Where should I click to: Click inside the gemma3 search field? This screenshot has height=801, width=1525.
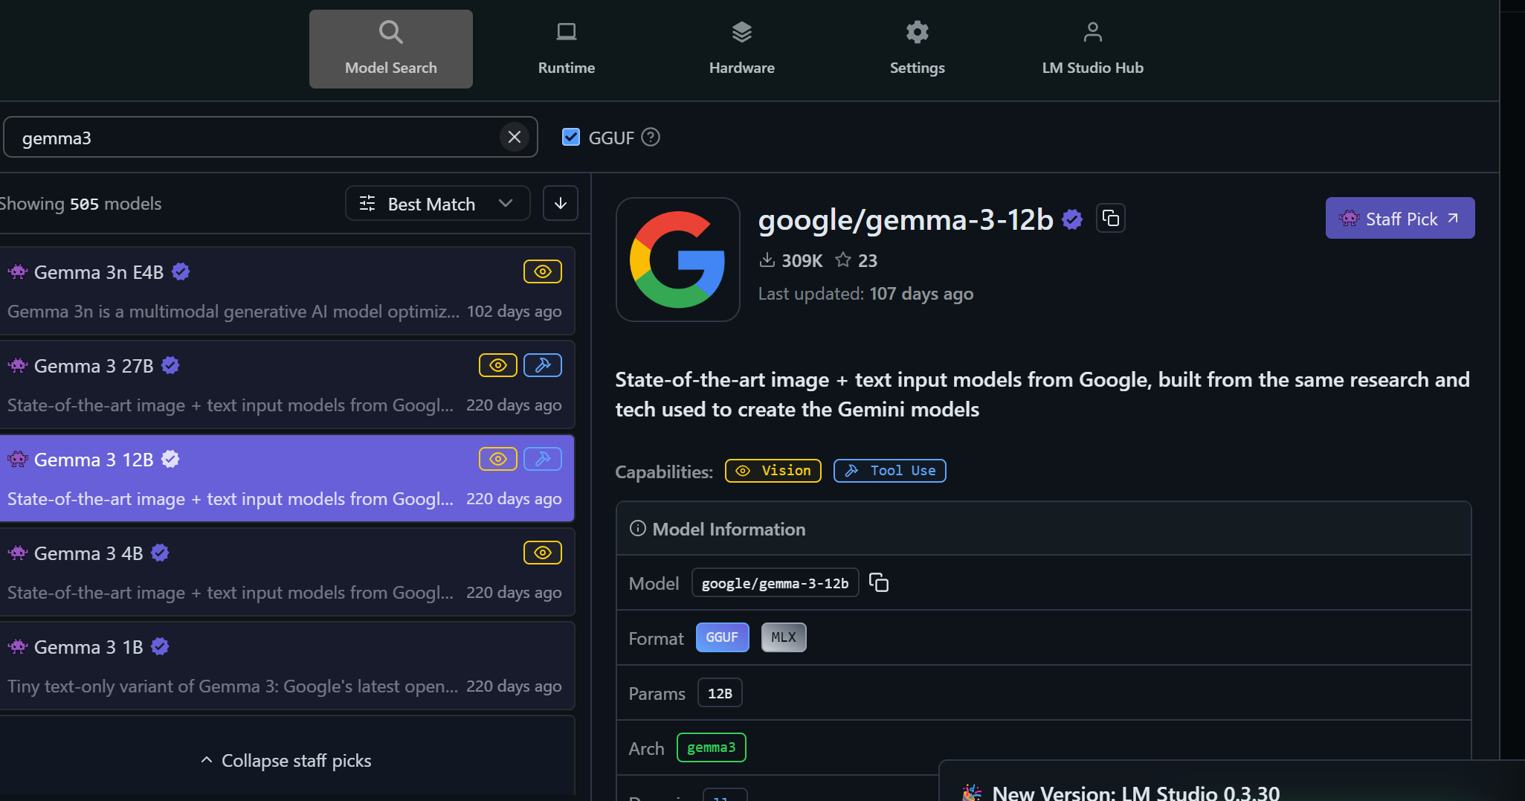click(253, 138)
